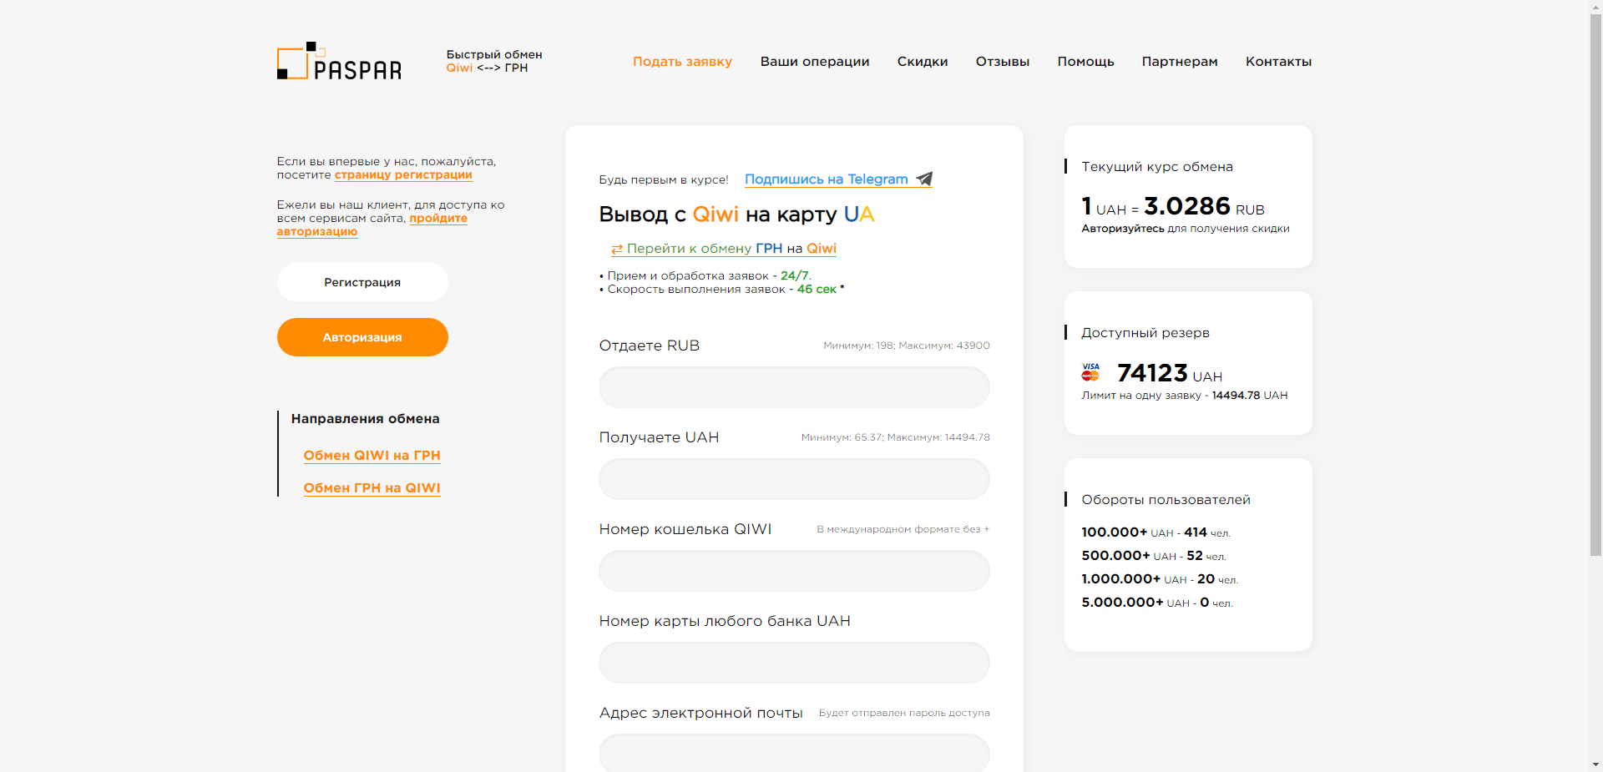Click the page vertical scrollbar
Image resolution: width=1603 pixels, height=772 pixels.
point(1595,284)
